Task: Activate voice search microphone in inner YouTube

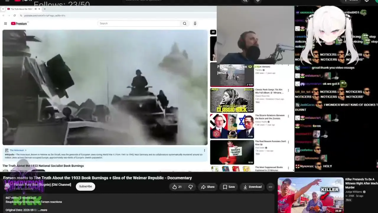Action: click(195, 23)
